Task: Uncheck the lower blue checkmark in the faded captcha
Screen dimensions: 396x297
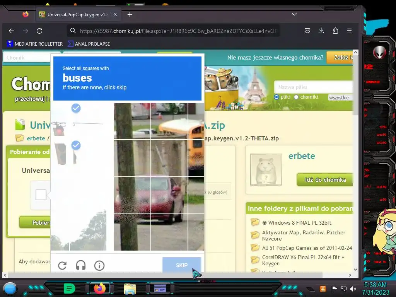Action: coord(76,145)
